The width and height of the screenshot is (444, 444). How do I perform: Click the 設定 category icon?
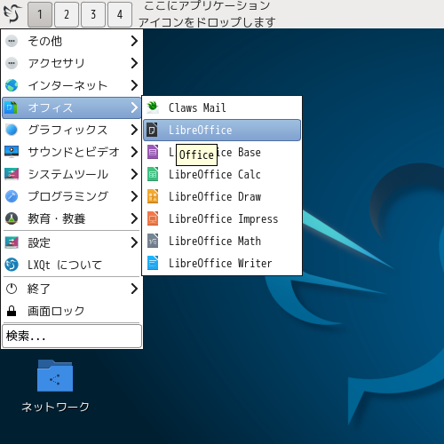tap(12, 242)
